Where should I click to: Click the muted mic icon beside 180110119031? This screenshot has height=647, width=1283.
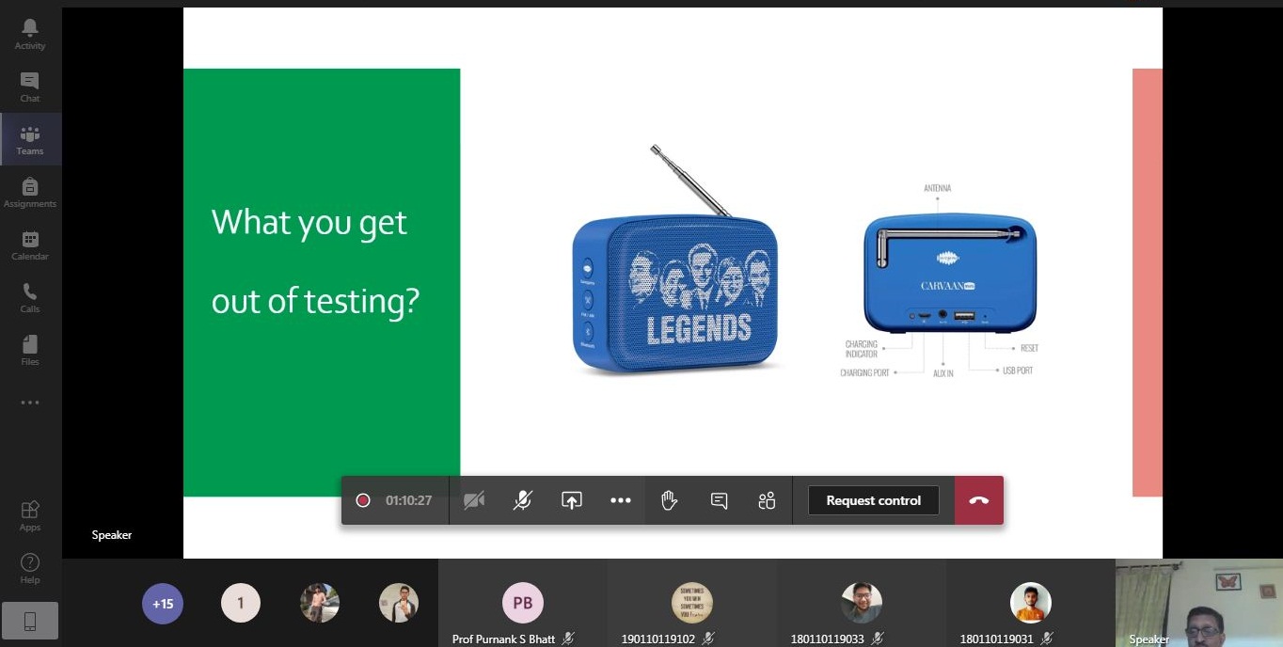tap(1047, 639)
